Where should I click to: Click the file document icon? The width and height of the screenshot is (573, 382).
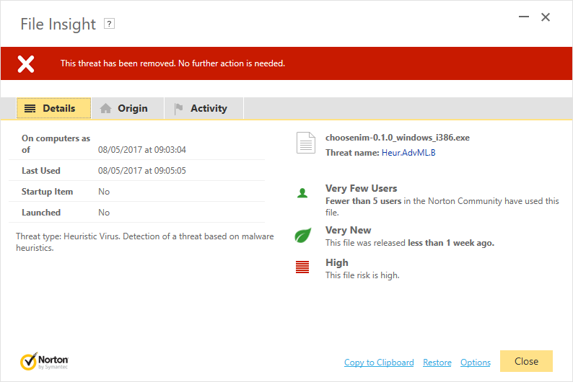point(306,143)
